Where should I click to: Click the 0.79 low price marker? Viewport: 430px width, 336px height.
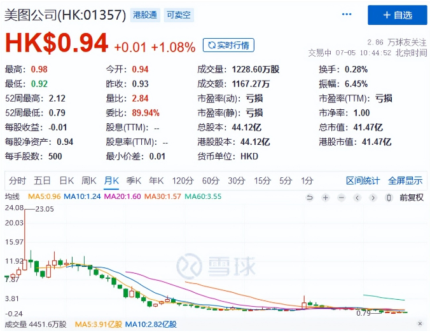tap(363, 313)
